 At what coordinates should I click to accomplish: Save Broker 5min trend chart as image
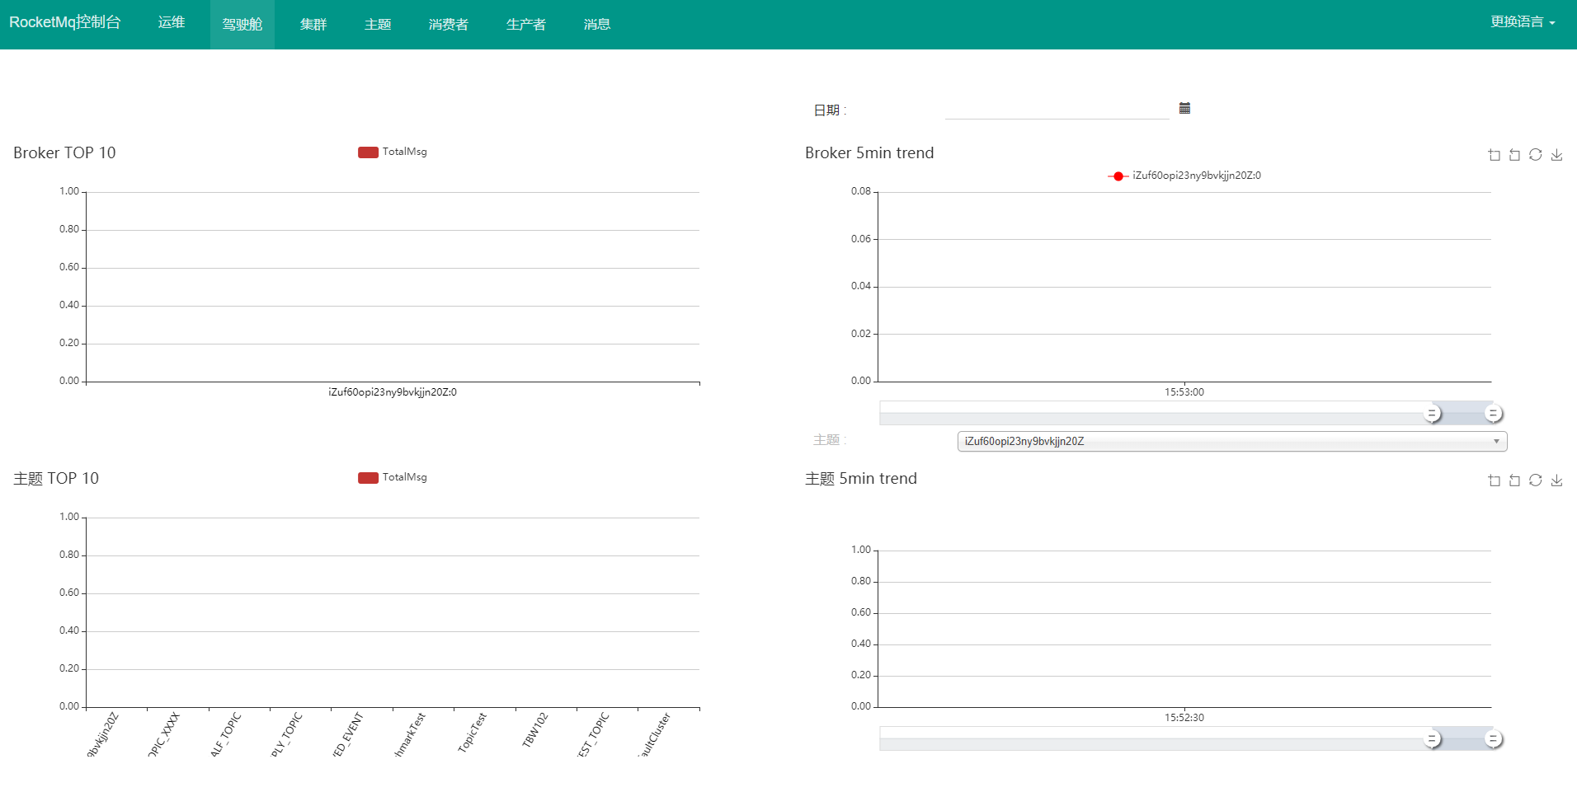click(1556, 155)
